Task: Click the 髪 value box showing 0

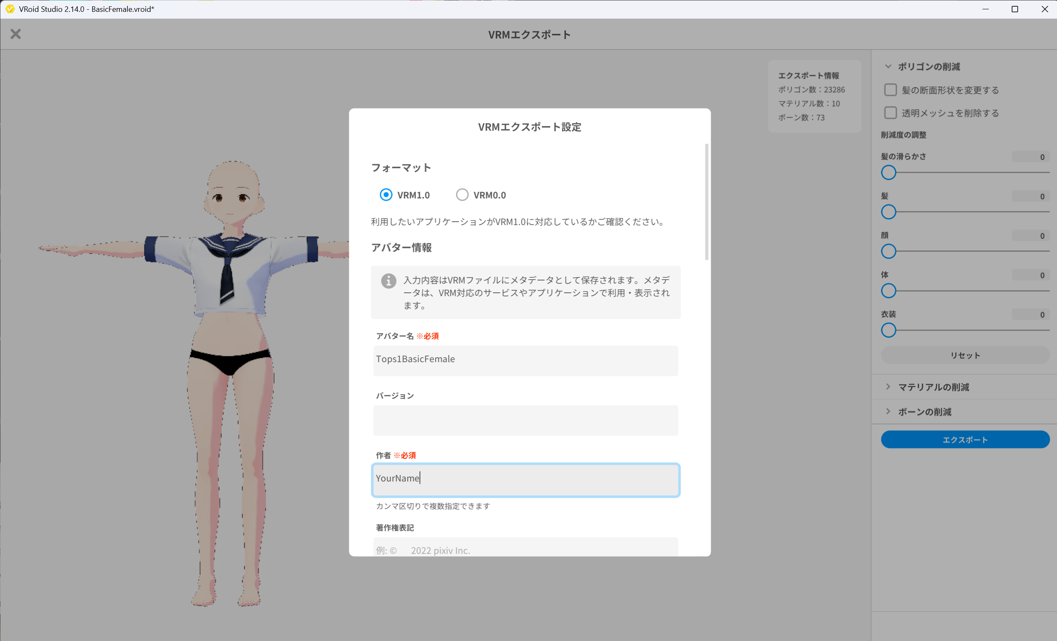Action: (x=1030, y=196)
